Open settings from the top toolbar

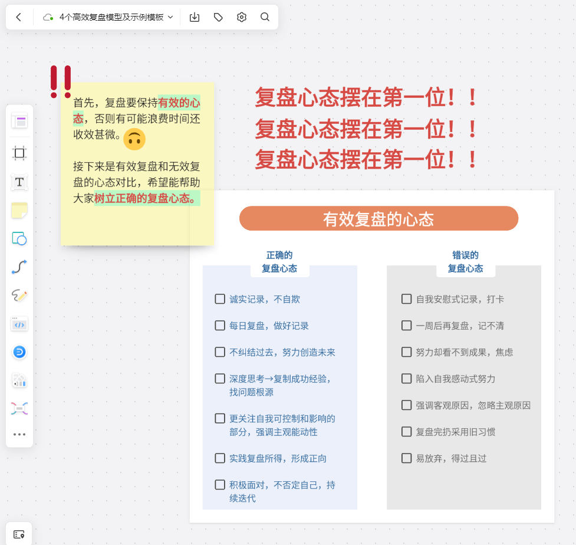pyautogui.click(x=242, y=17)
